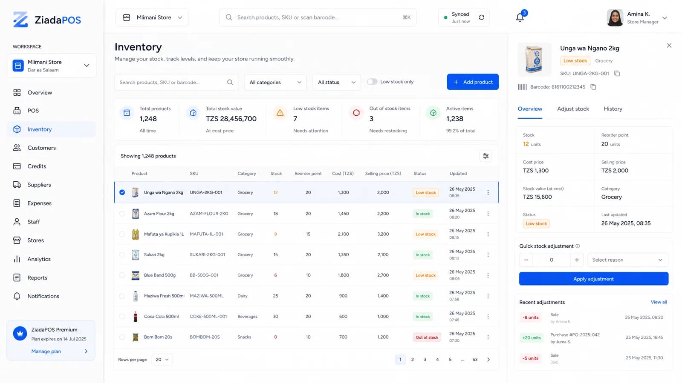Screen dimensions: 682x383
Task: Open row actions for Coca Cola 500ml
Action: (x=488, y=317)
